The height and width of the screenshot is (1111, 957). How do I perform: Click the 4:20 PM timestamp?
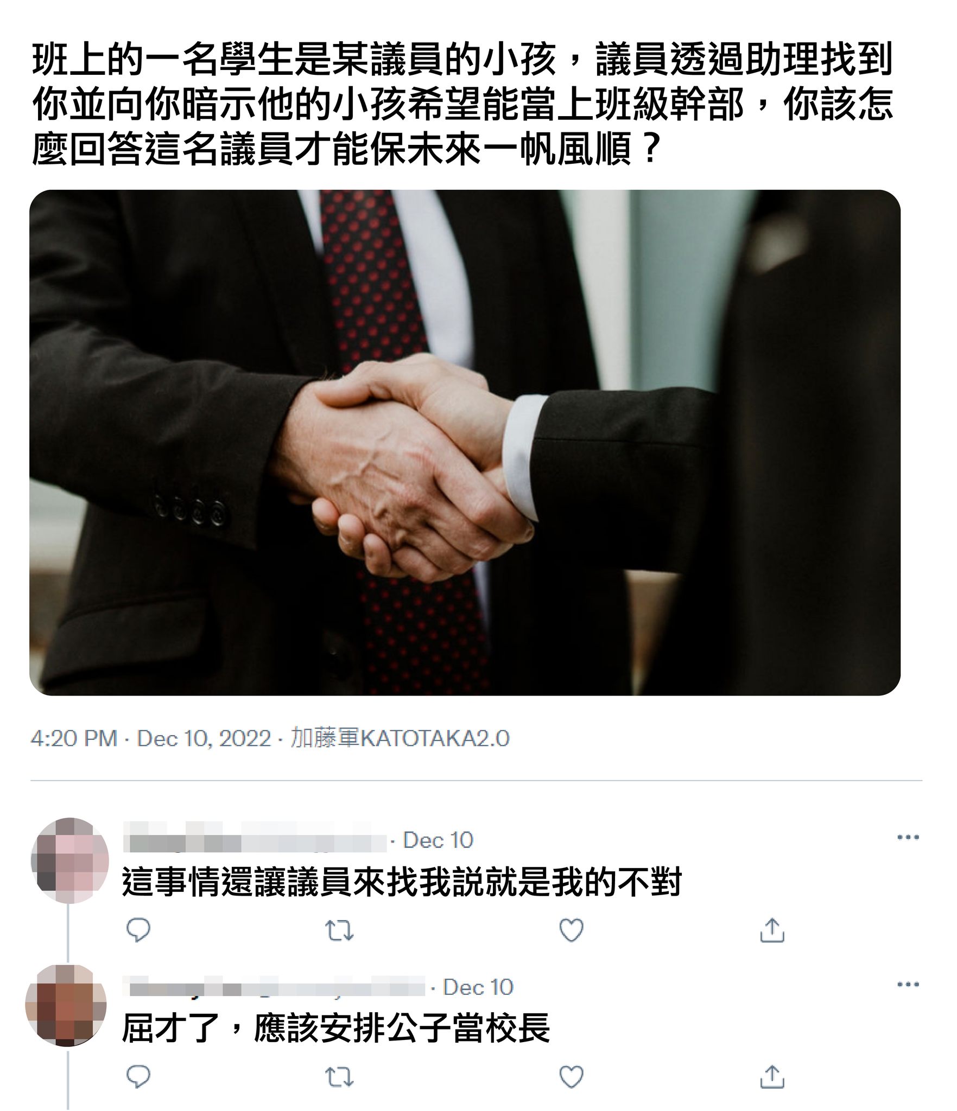[x=74, y=739]
